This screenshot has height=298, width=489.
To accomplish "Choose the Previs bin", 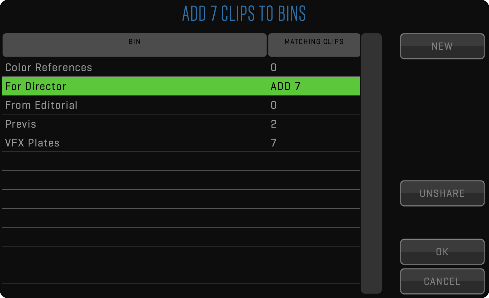I will coord(21,124).
